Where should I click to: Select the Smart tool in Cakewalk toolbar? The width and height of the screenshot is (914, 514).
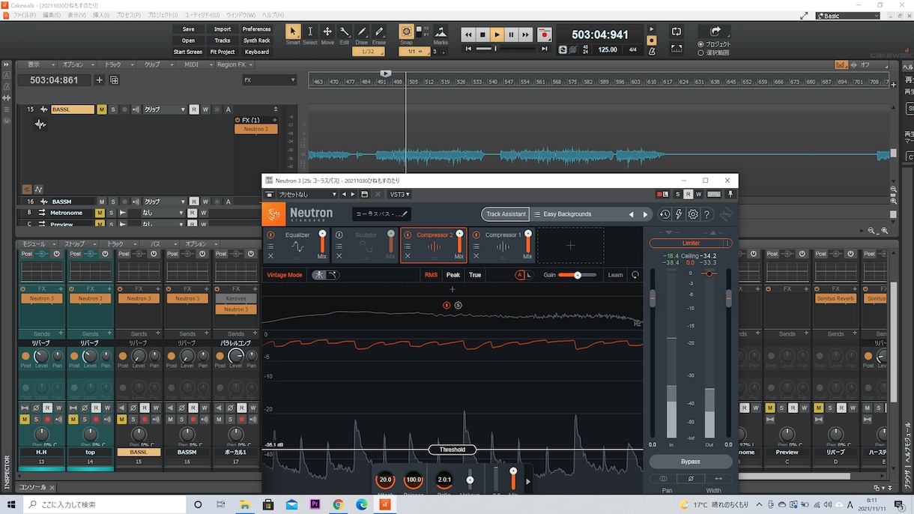(293, 31)
